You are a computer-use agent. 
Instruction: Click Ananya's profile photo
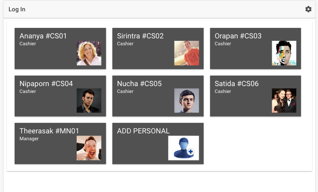(x=89, y=53)
